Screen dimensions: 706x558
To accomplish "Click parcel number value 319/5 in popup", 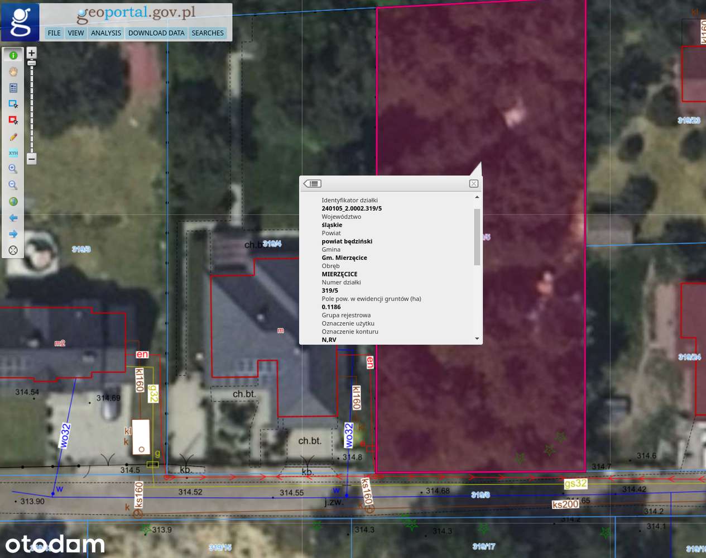I will (330, 290).
